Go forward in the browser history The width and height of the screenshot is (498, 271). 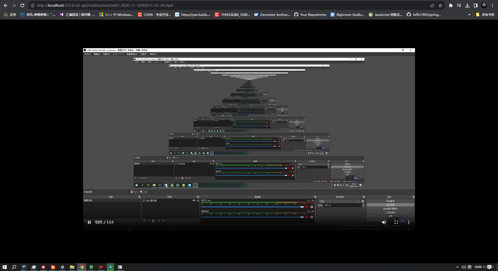click(14, 5)
